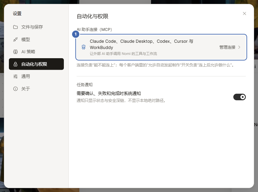The image size is (258, 192).
Task: Switch to AI 策略 settings
Action: pos(36,52)
